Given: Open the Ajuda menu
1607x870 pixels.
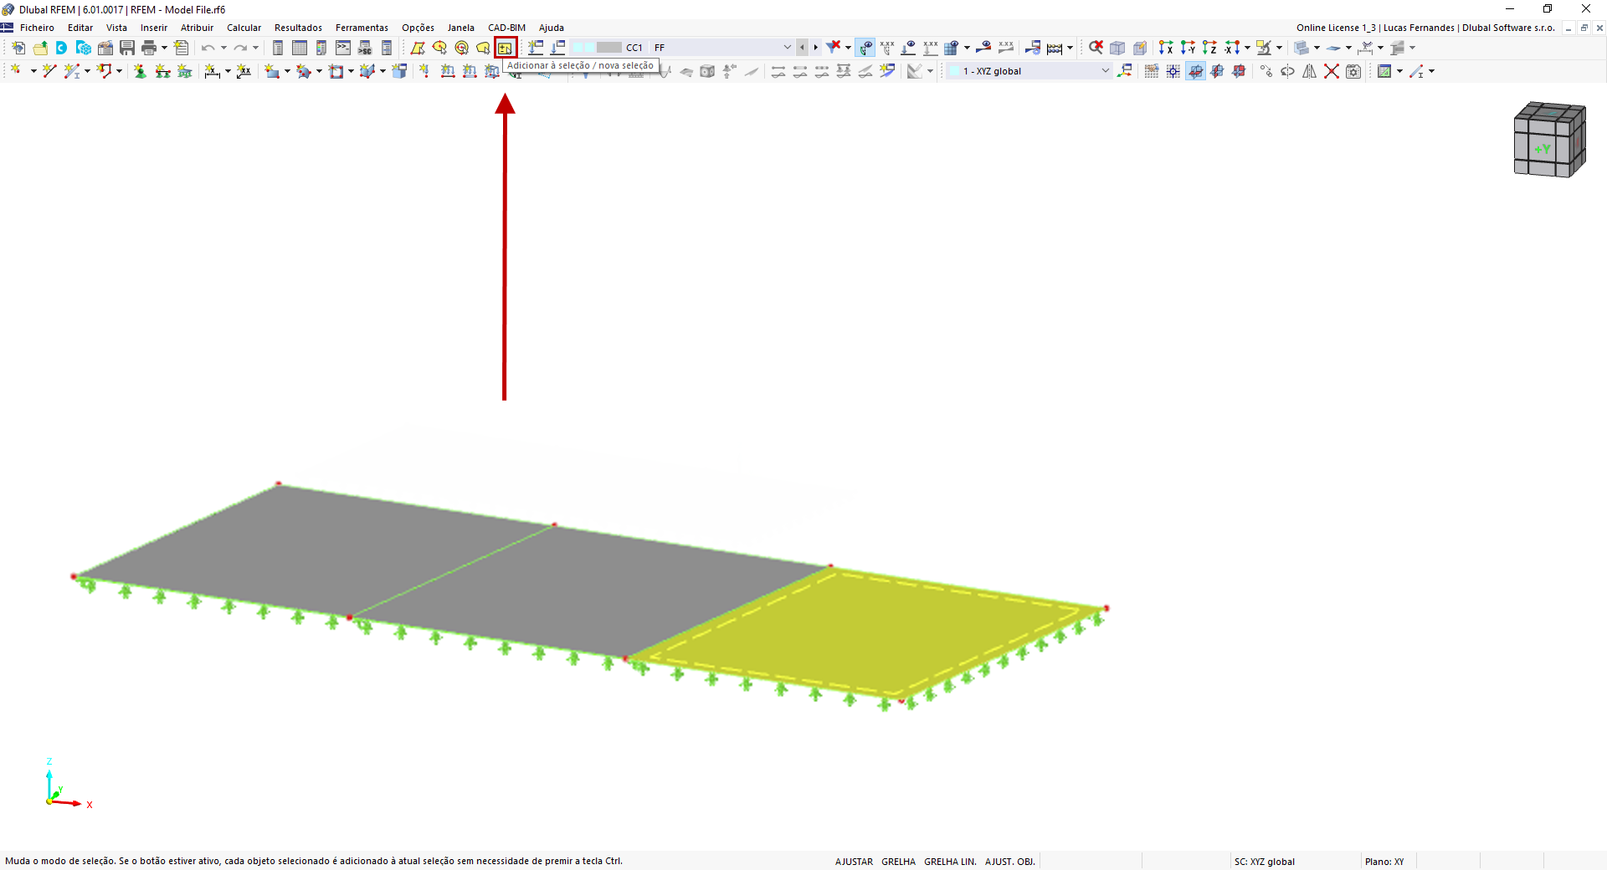Looking at the screenshot, I should tap(552, 28).
